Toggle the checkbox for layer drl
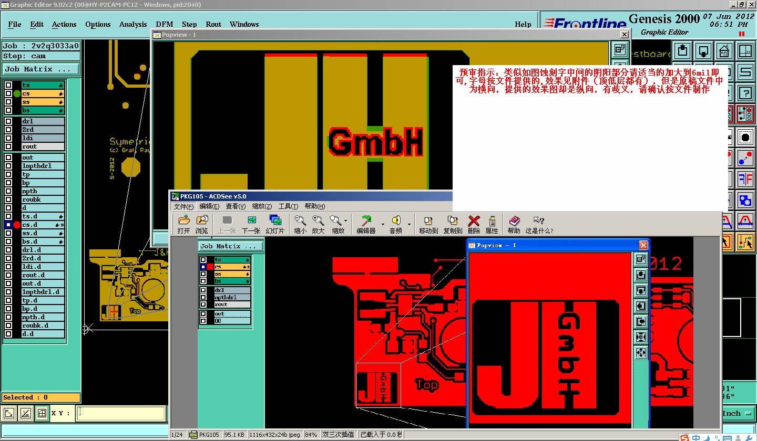The width and height of the screenshot is (757, 441). click(x=8, y=121)
